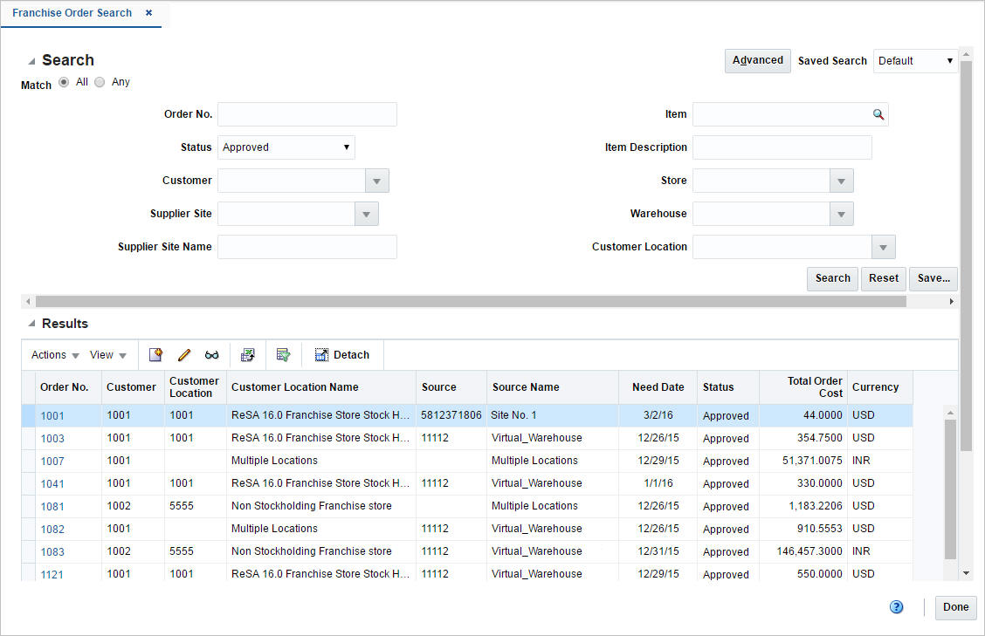
Task: Open the View menu
Action: coord(108,355)
